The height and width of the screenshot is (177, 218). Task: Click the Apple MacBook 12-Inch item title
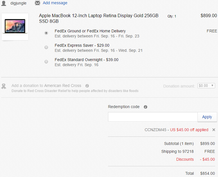(x=98, y=18)
